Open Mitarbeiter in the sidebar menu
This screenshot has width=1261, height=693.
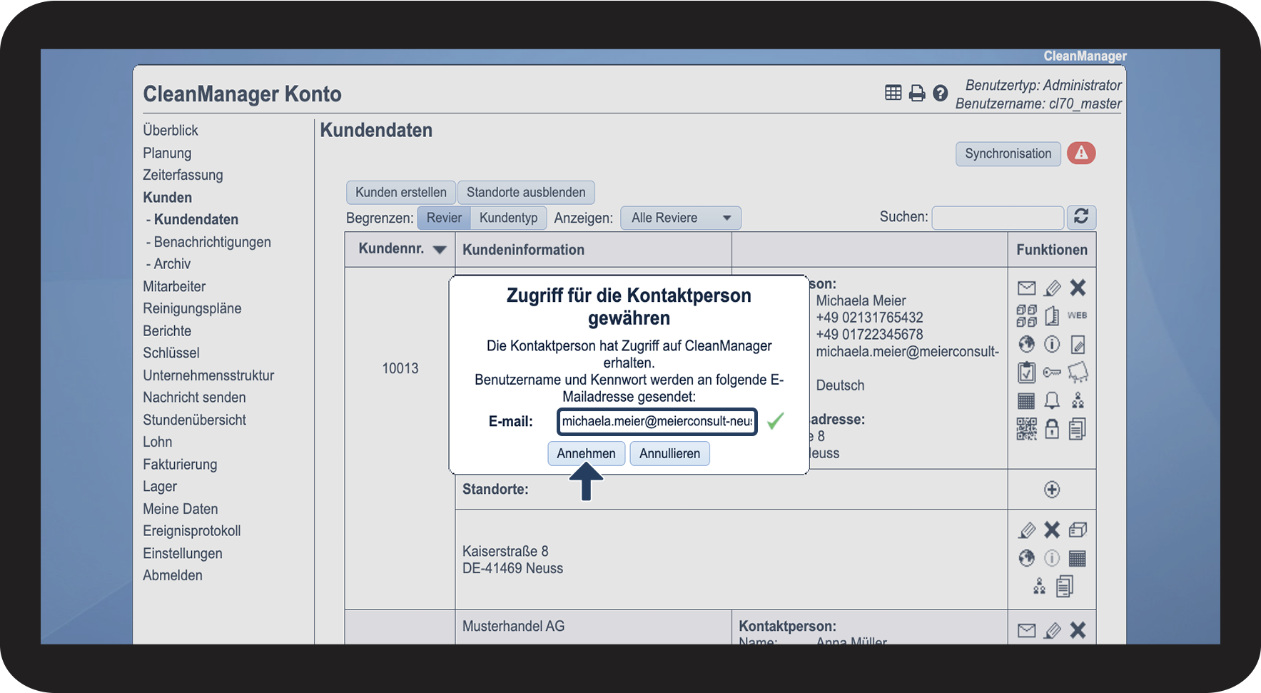coord(174,286)
